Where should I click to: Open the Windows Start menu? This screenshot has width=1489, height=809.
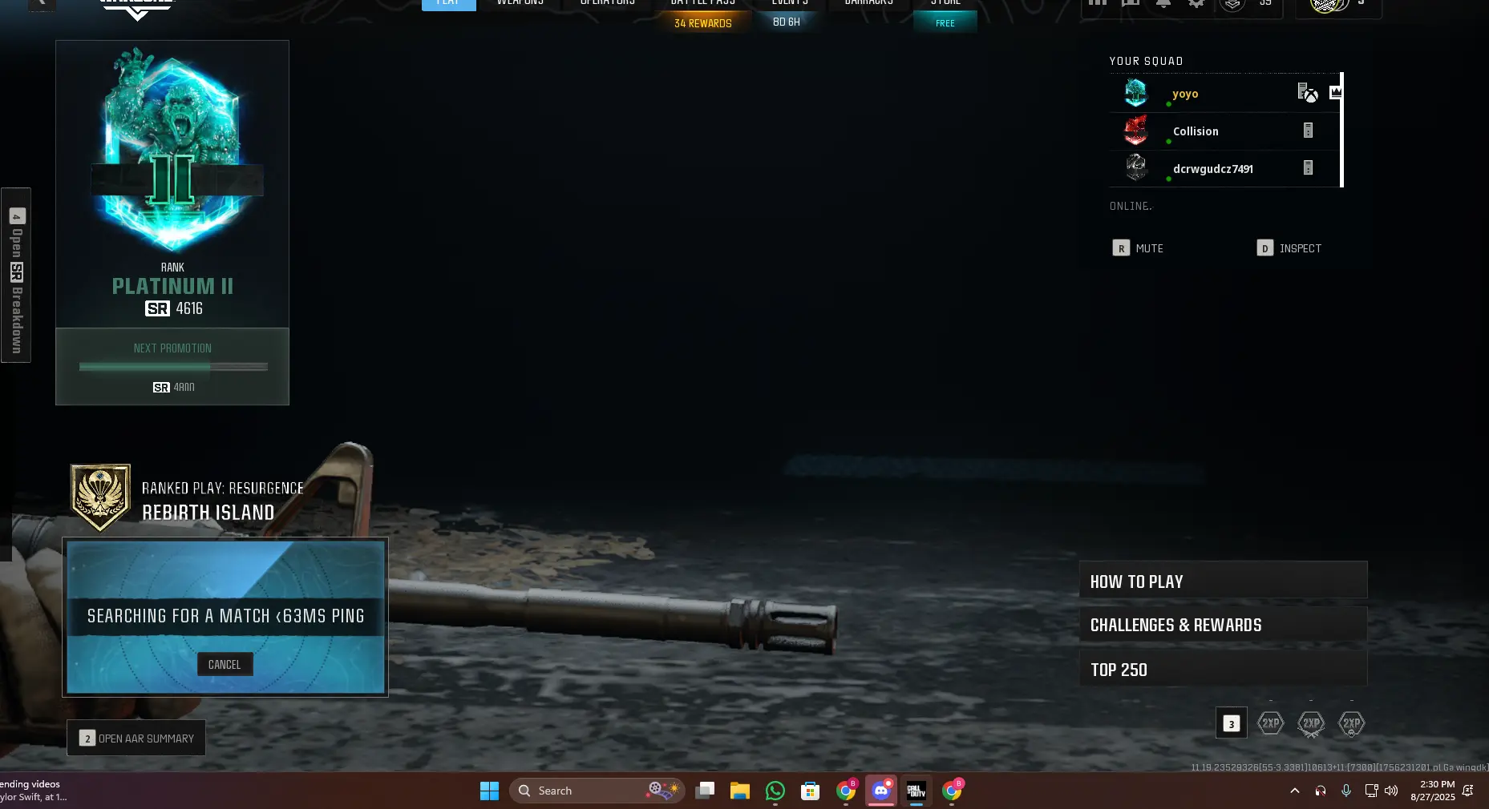coord(489,791)
